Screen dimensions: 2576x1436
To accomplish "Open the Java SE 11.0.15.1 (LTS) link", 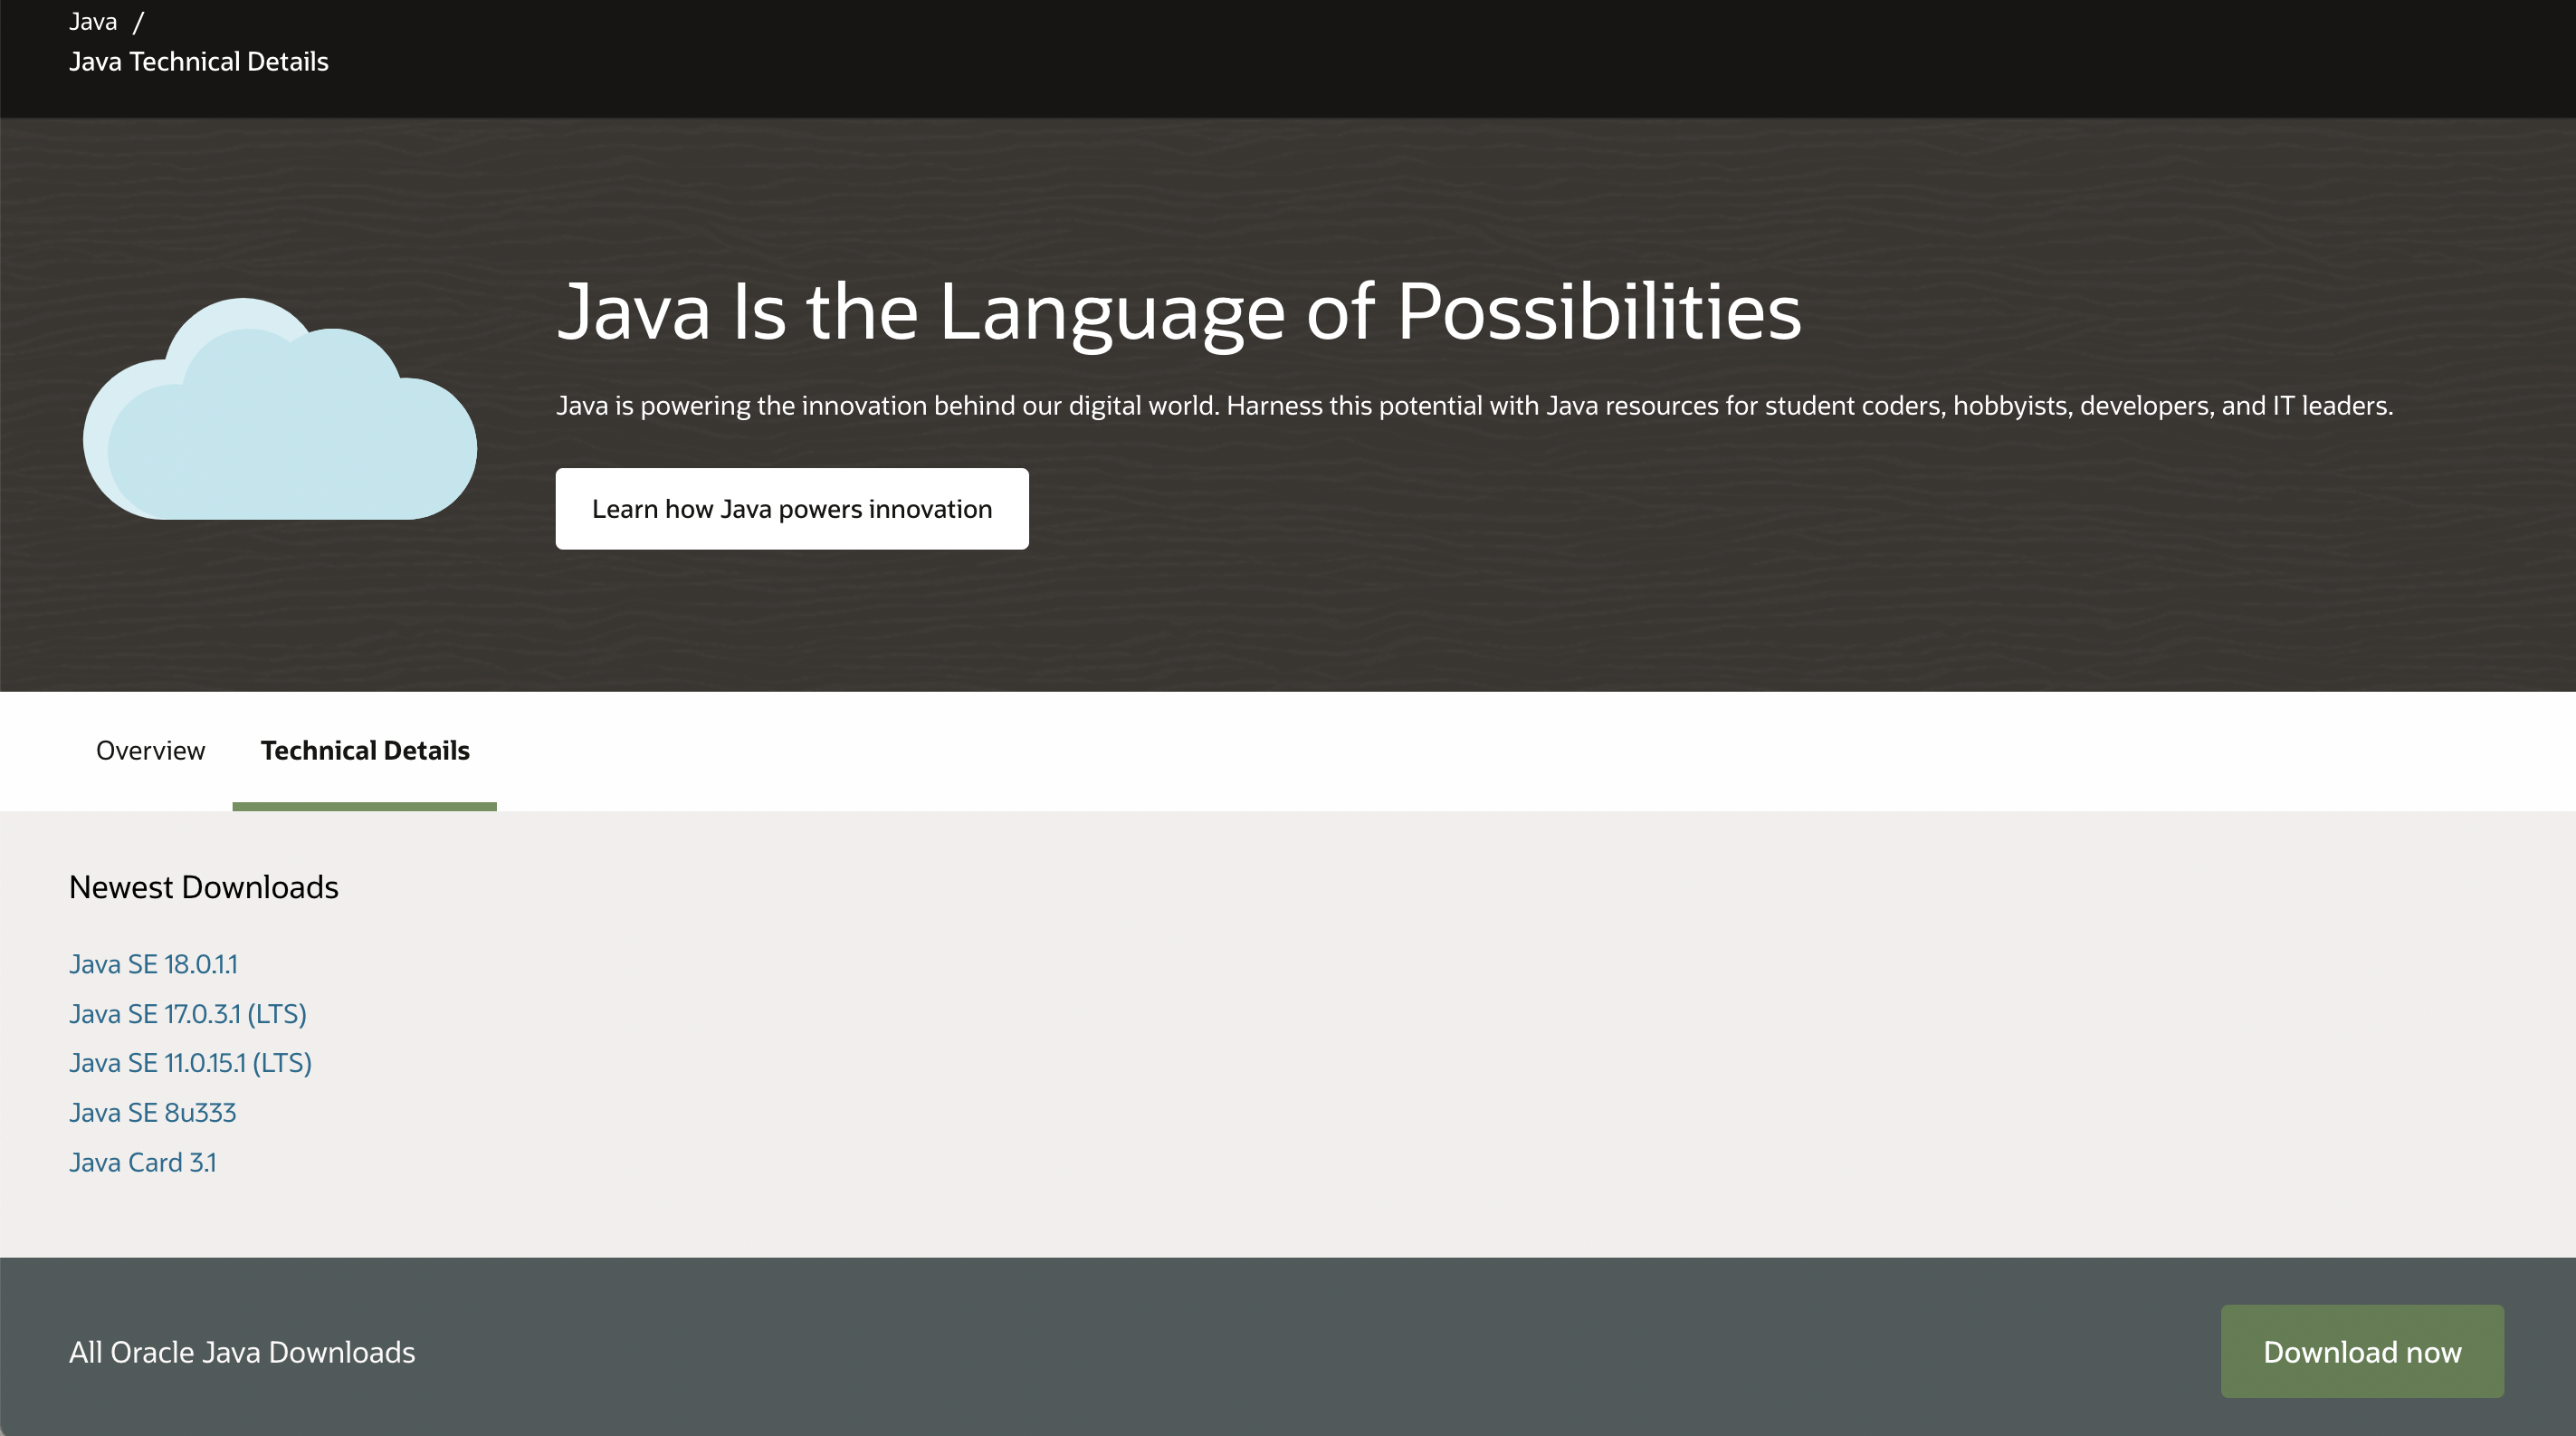I will click(190, 1063).
